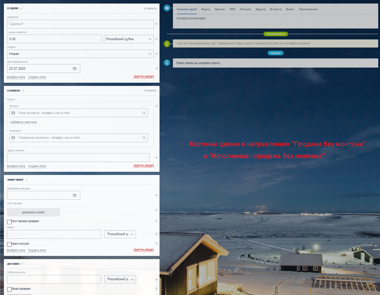Image resolution: width=380 pixels, height=295 pixels.
Task: Open gear settings for Стадия field
Action: pyautogui.click(x=157, y=54)
